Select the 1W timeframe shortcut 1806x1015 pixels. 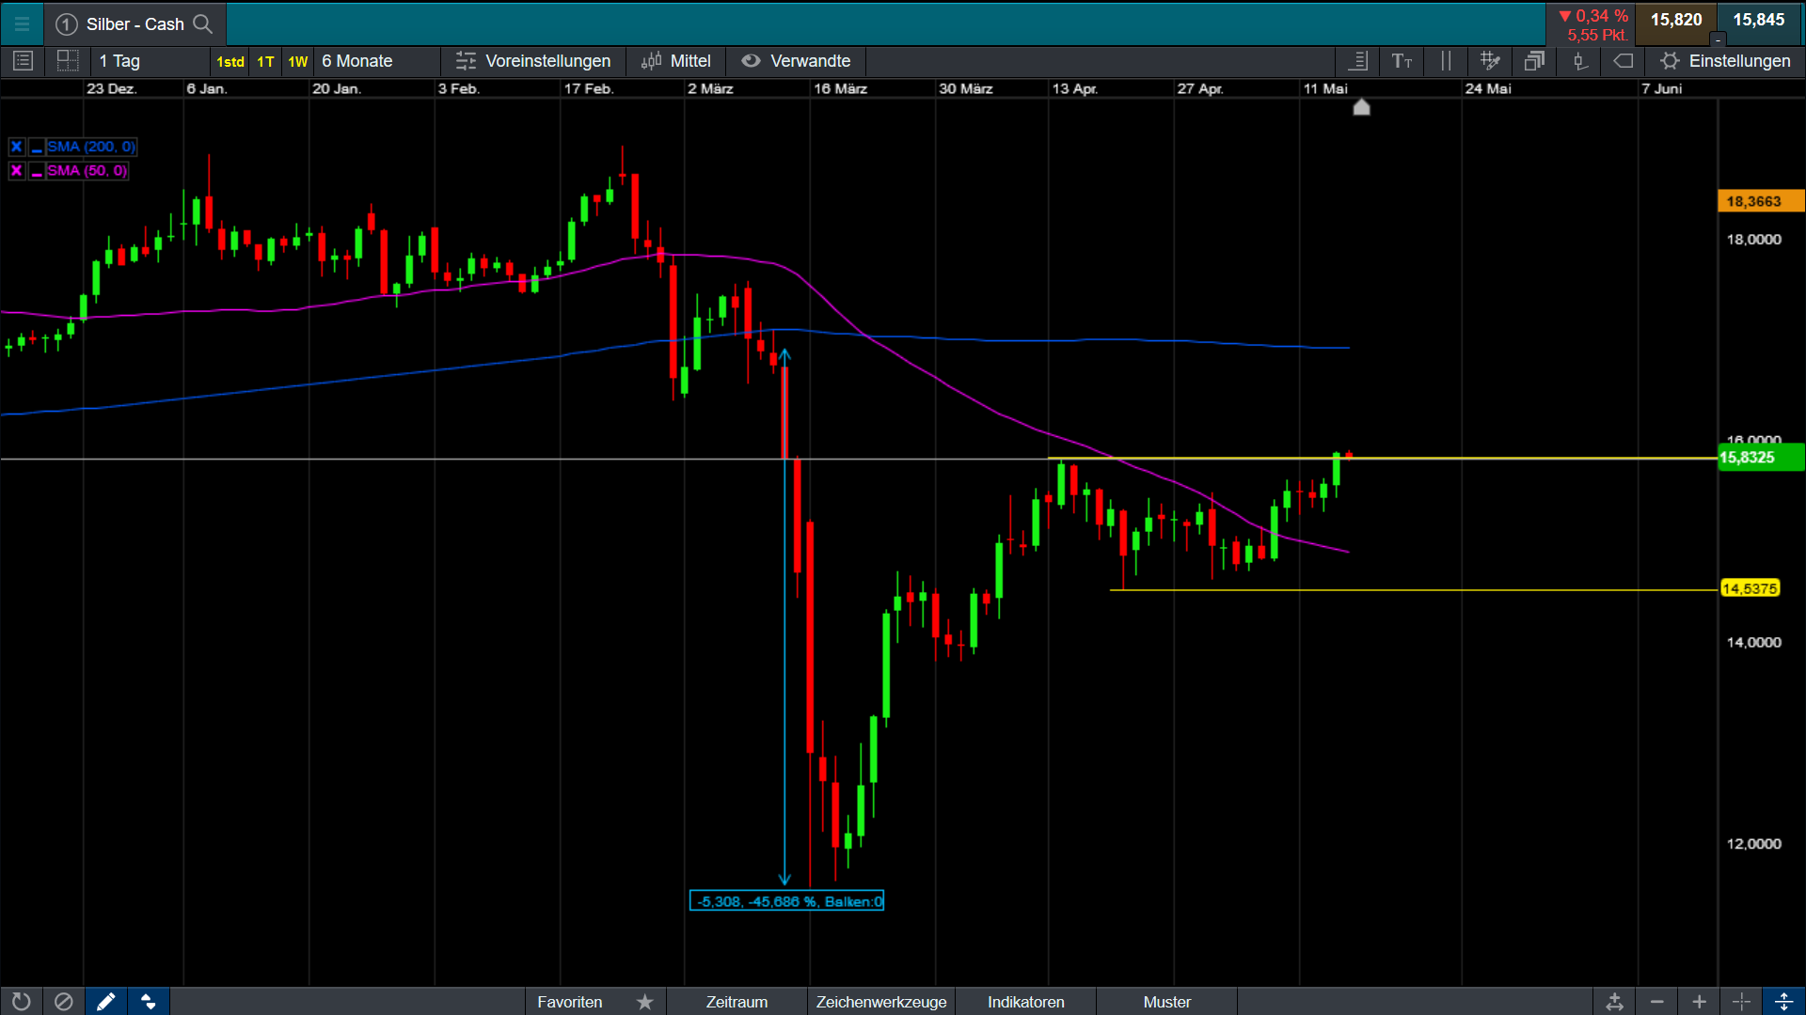tap(297, 62)
